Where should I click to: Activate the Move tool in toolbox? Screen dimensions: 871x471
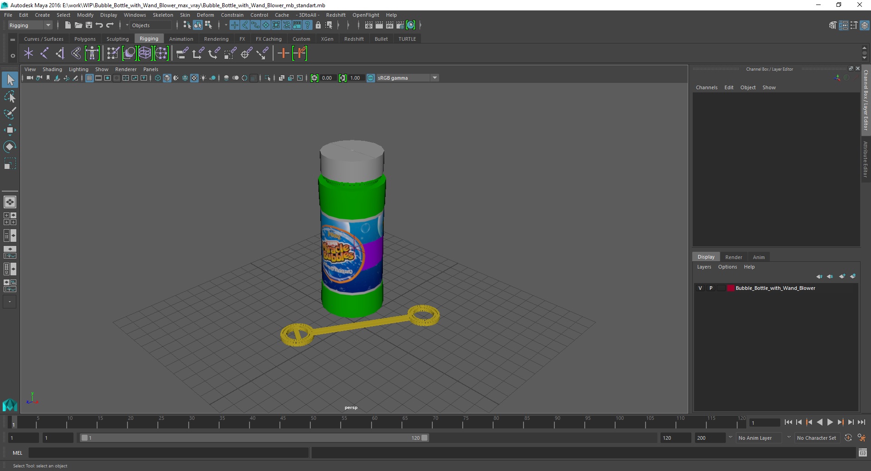click(x=10, y=130)
